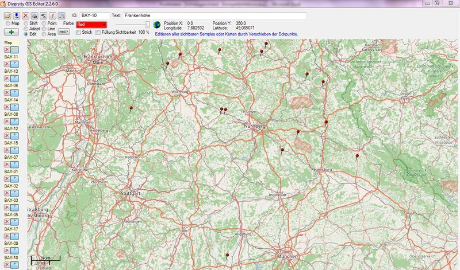Select the blue sample button under BAY-12
The width and height of the screenshot is (460, 270).
15,136
